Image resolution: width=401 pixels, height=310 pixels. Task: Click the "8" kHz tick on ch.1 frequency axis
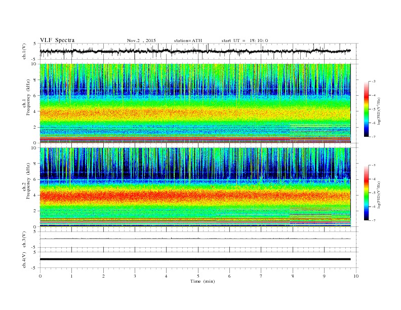coord(35,80)
